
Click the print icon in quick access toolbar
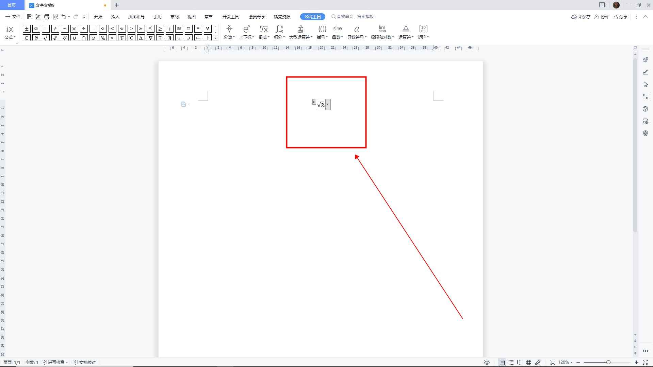47,17
